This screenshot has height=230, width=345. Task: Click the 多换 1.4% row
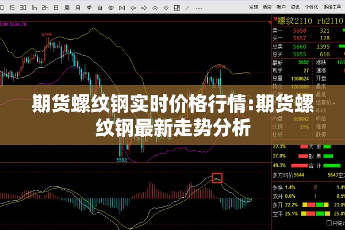click(x=308, y=187)
